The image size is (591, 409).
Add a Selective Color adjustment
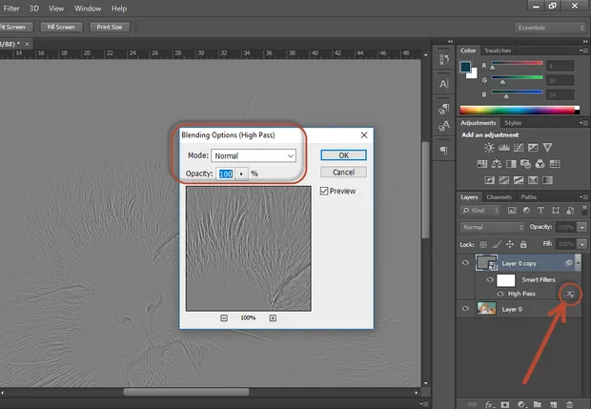coord(533,180)
